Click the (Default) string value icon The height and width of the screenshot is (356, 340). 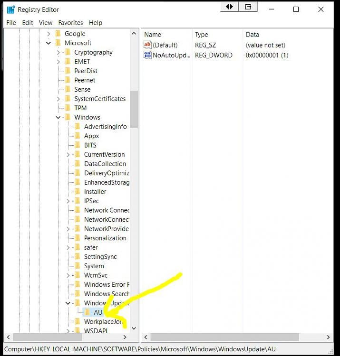point(147,45)
